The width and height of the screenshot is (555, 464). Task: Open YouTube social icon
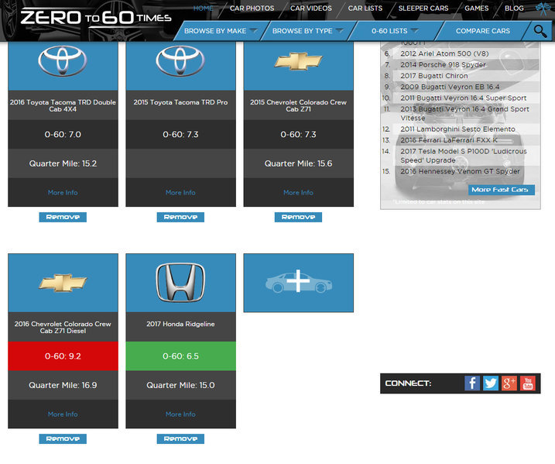528,383
